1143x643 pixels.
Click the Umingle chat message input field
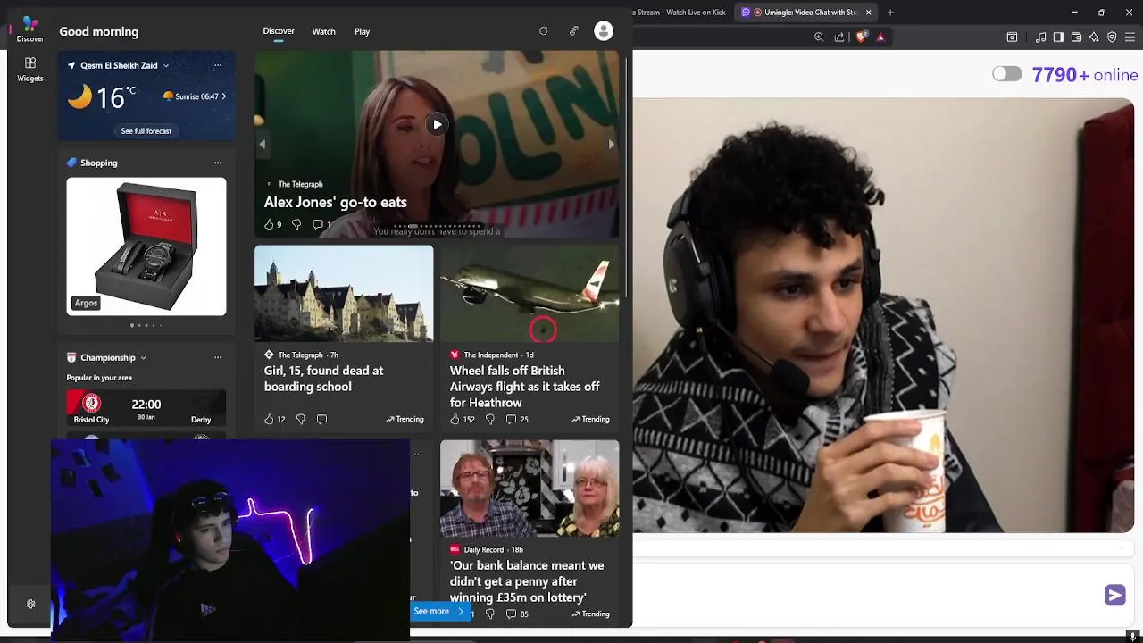[x=866, y=595]
